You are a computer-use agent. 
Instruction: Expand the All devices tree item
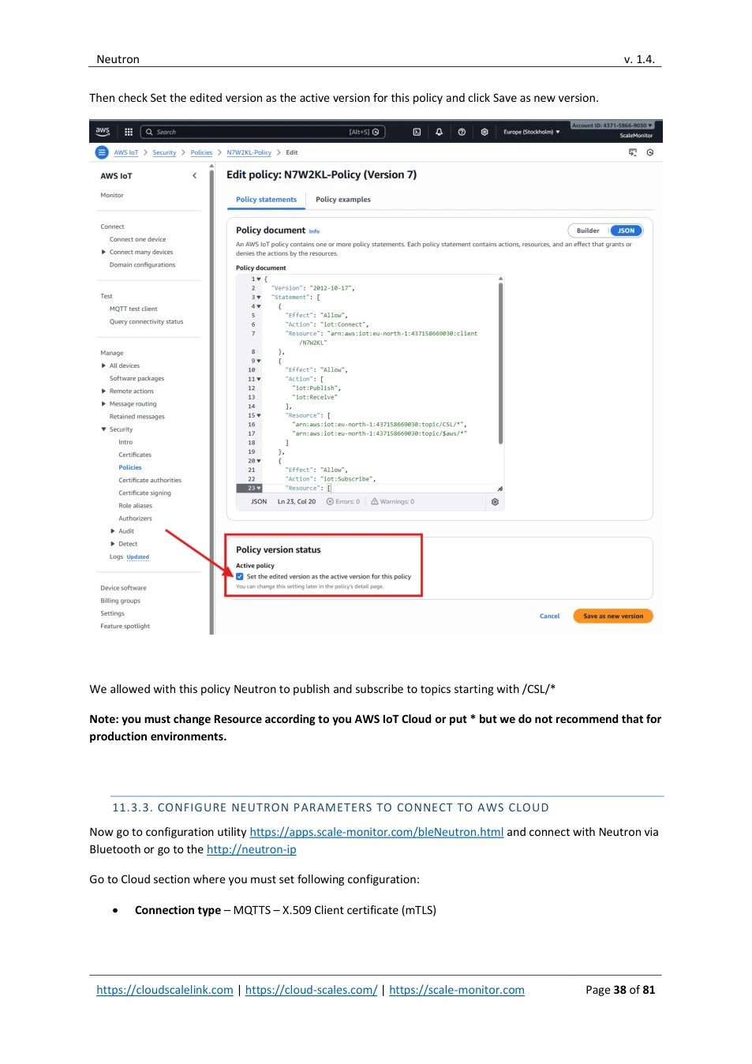tap(103, 366)
